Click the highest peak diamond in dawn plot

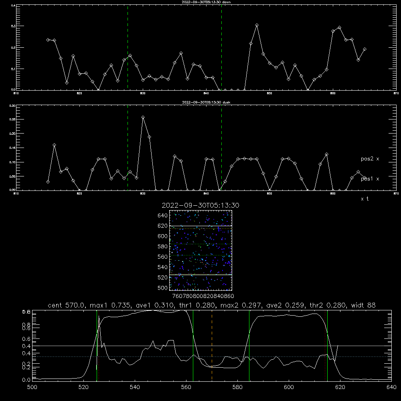257,25
